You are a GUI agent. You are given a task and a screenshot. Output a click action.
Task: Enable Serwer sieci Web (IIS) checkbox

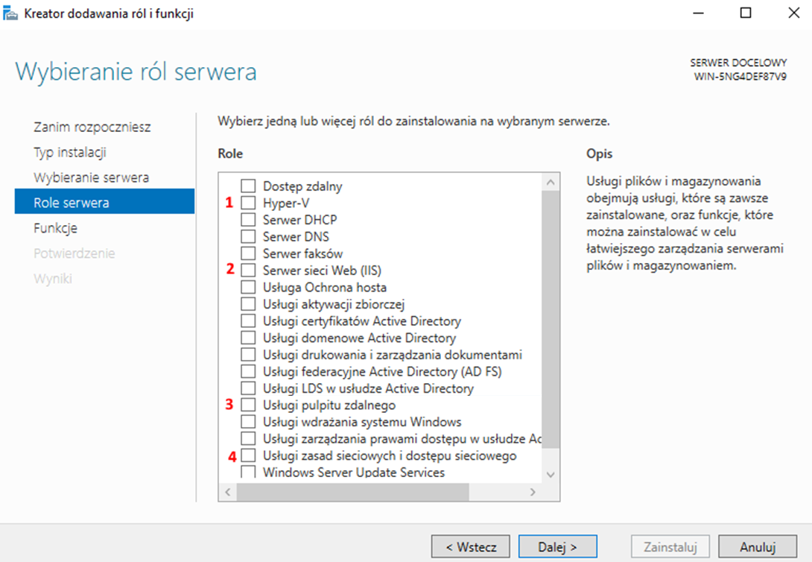pos(248,270)
